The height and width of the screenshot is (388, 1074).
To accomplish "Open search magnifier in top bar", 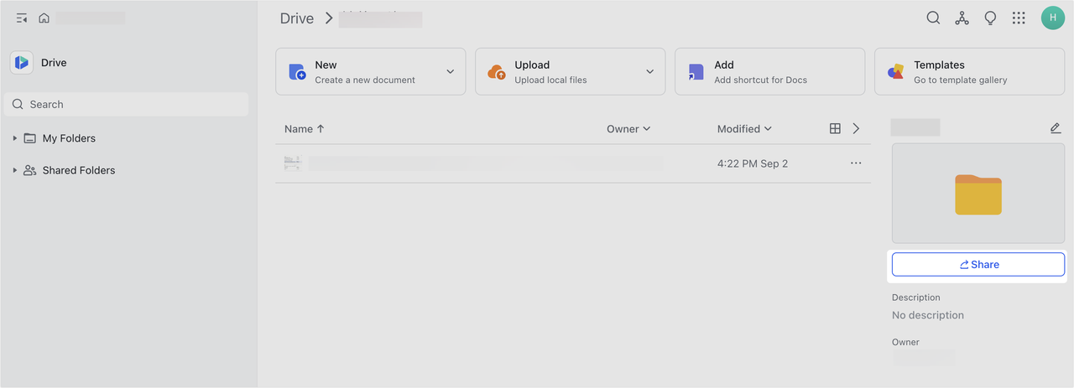I will coord(933,18).
